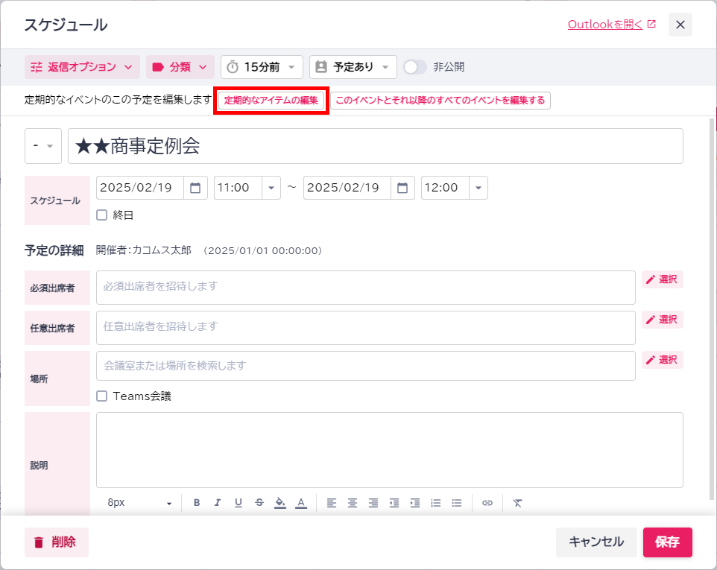Align description text left
This screenshot has height=570, width=717.
pos(332,503)
